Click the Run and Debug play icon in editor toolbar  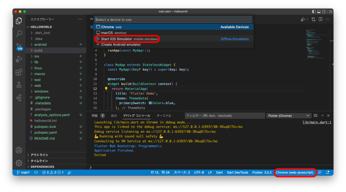[x=302, y=20]
